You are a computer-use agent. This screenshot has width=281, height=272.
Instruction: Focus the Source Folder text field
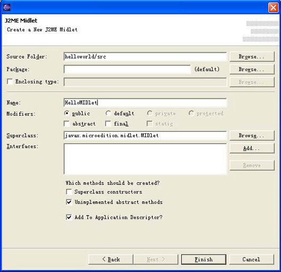tap(145, 56)
